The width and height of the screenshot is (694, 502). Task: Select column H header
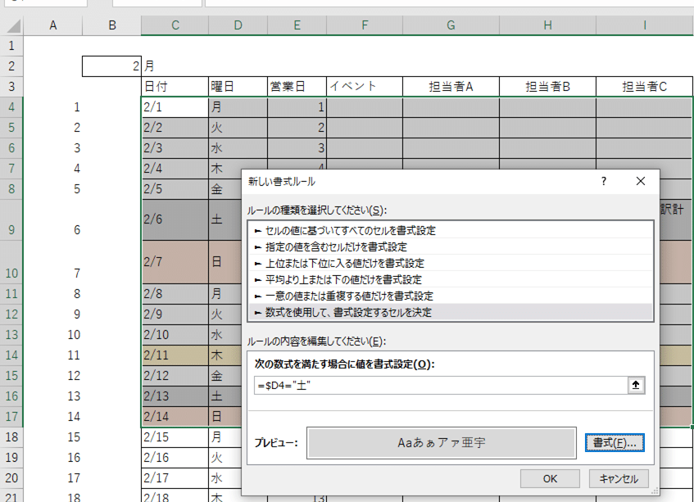tap(547, 25)
